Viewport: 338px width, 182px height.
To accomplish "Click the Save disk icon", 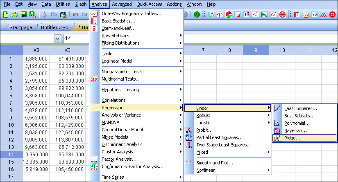I will point(24,15).
